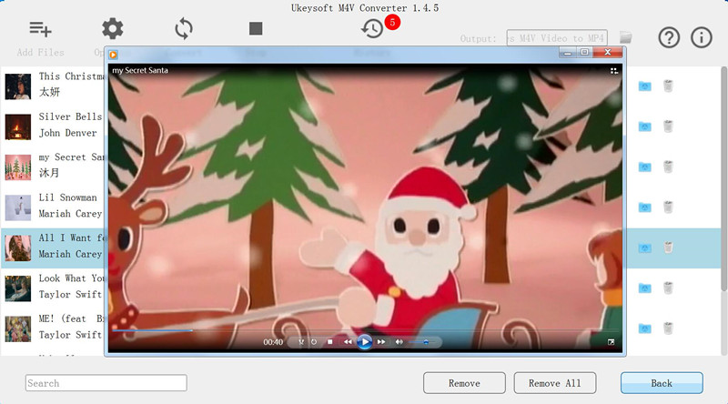728x404 pixels.
Task: Click the Stop square icon in toolbar
Action: tap(256, 29)
